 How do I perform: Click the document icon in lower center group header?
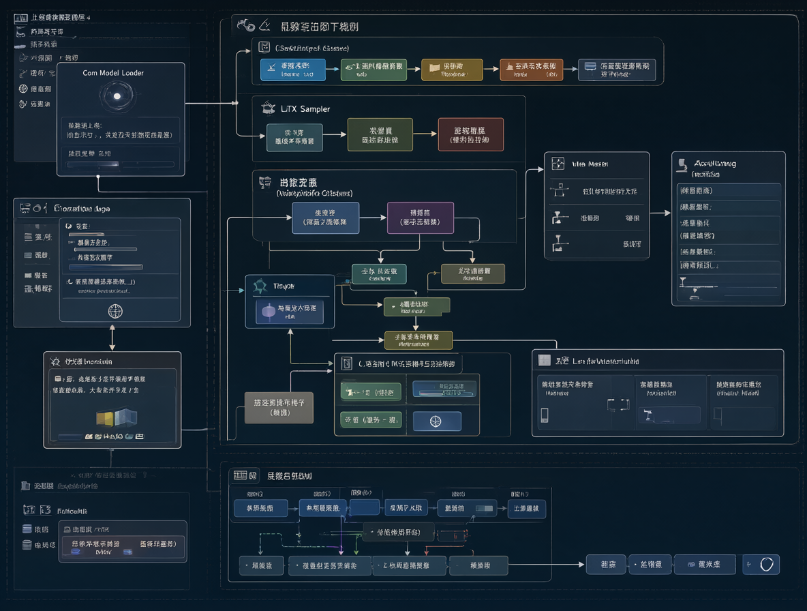click(x=347, y=363)
